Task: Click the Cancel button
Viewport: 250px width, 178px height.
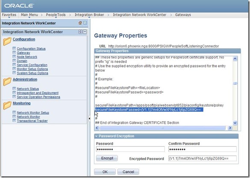Action: pyautogui.click(x=128, y=172)
